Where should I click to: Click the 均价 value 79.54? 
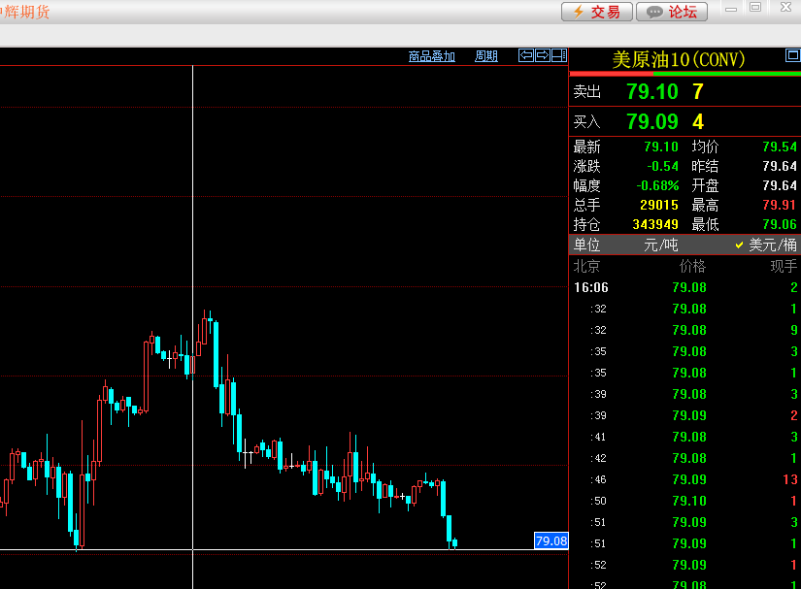click(x=780, y=147)
